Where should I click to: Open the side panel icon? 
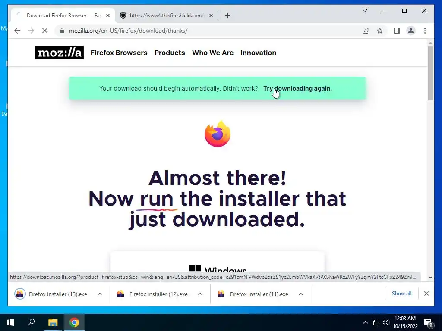[397, 31]
